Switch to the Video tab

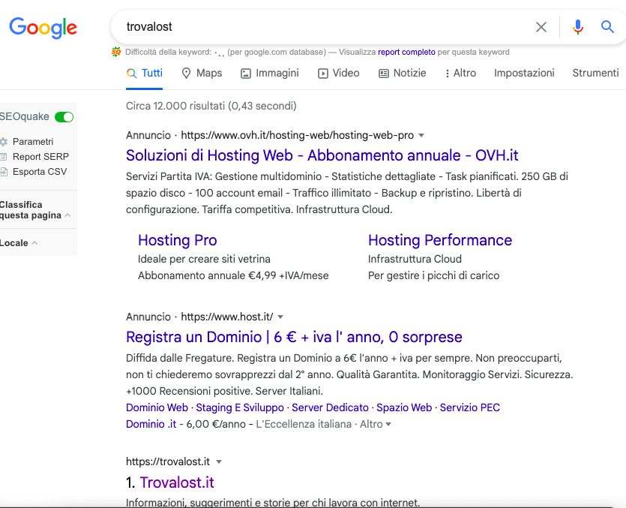pos(339,73)
